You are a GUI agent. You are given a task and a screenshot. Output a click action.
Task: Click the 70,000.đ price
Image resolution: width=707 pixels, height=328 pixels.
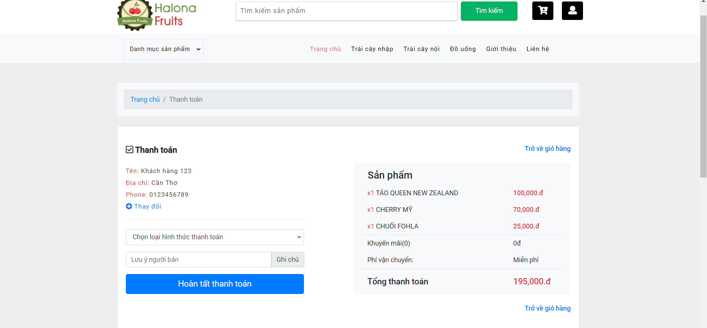coord(526,210)
